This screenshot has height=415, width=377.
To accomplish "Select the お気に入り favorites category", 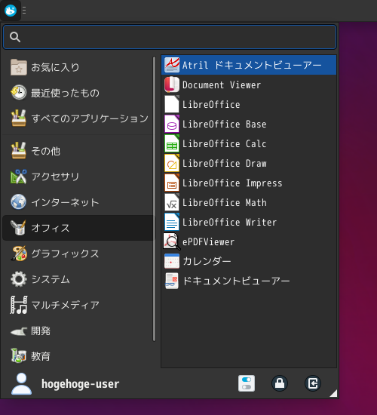I will pyautogui.click(x=78, y=67).
